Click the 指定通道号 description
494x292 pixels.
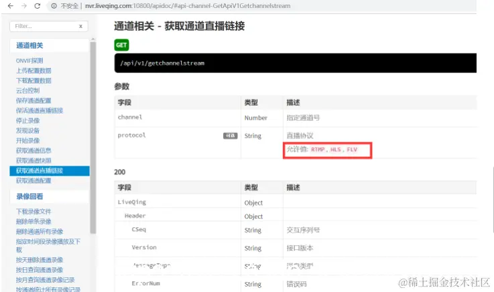(303, 118)
